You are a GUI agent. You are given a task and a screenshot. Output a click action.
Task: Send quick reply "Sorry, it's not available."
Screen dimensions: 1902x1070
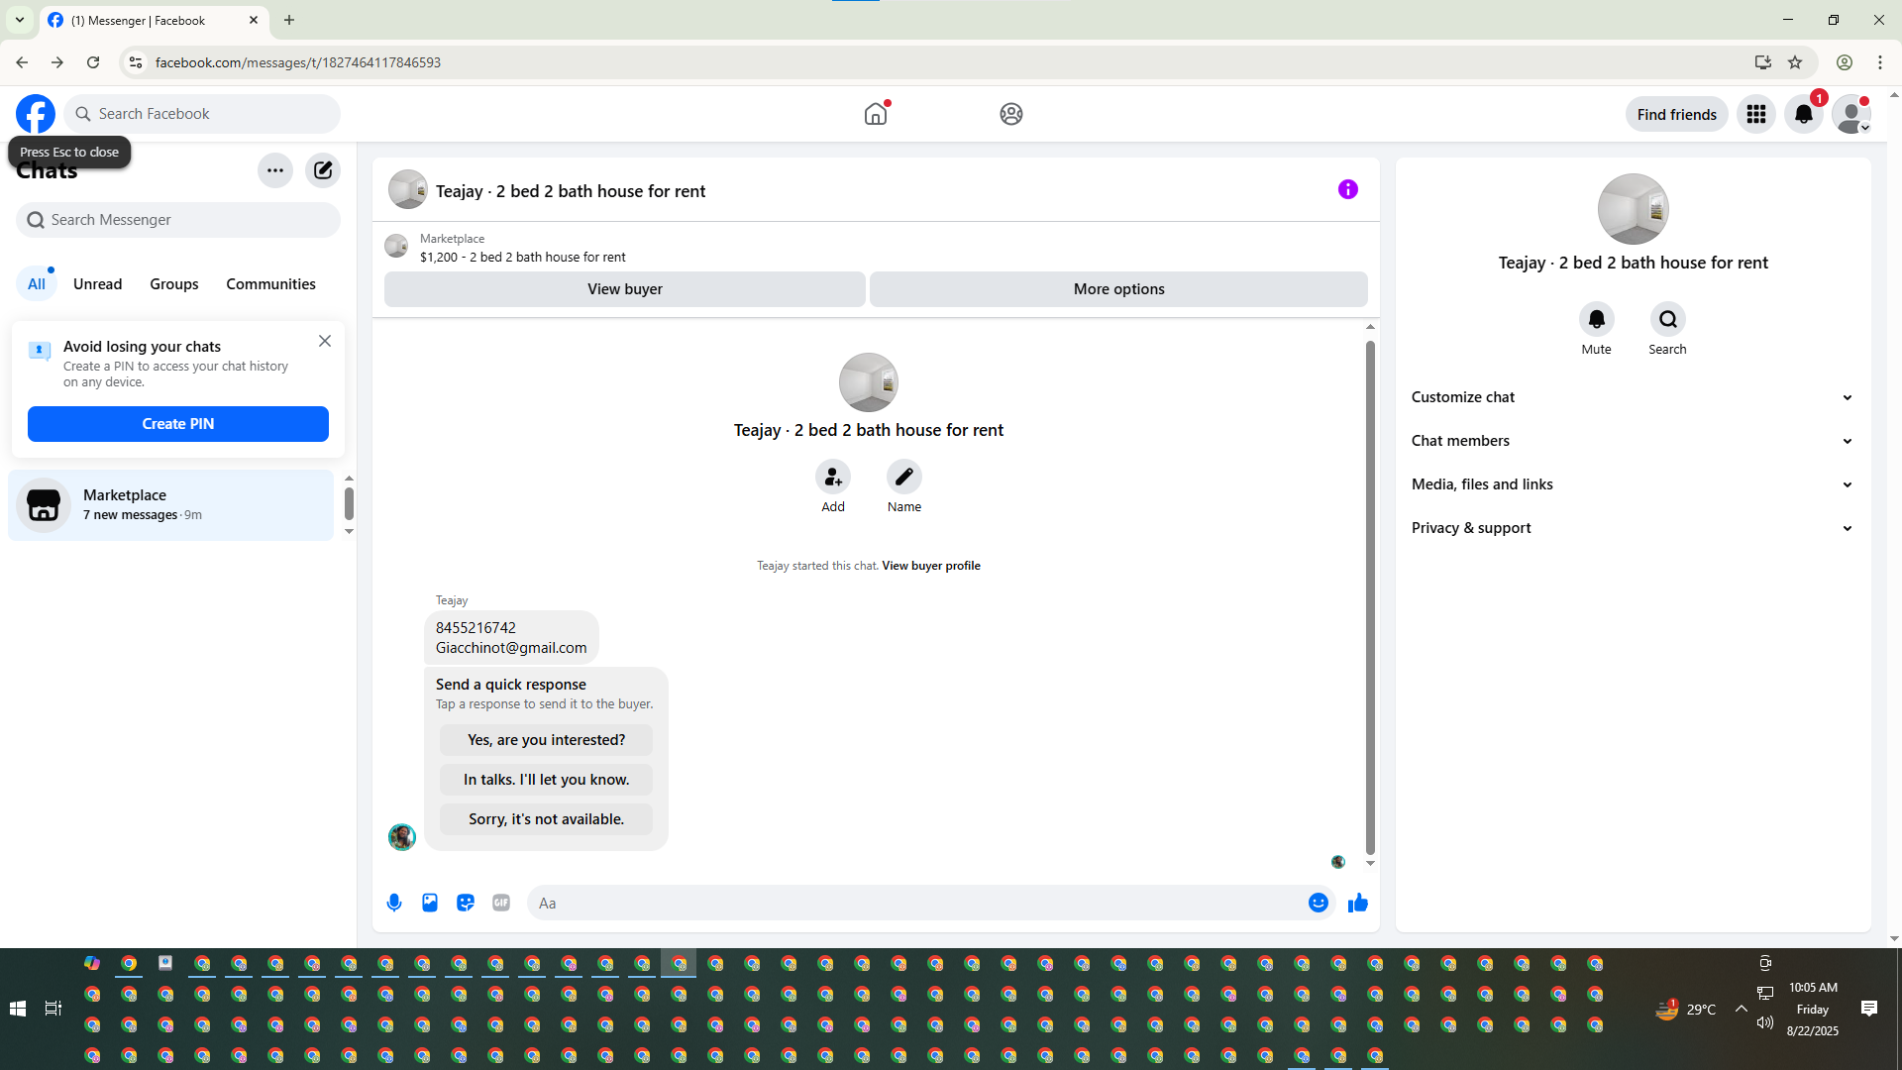[x=546, y=819]
